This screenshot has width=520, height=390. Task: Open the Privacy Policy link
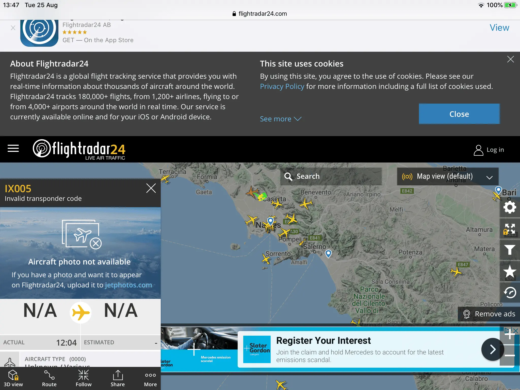[282, 87]
